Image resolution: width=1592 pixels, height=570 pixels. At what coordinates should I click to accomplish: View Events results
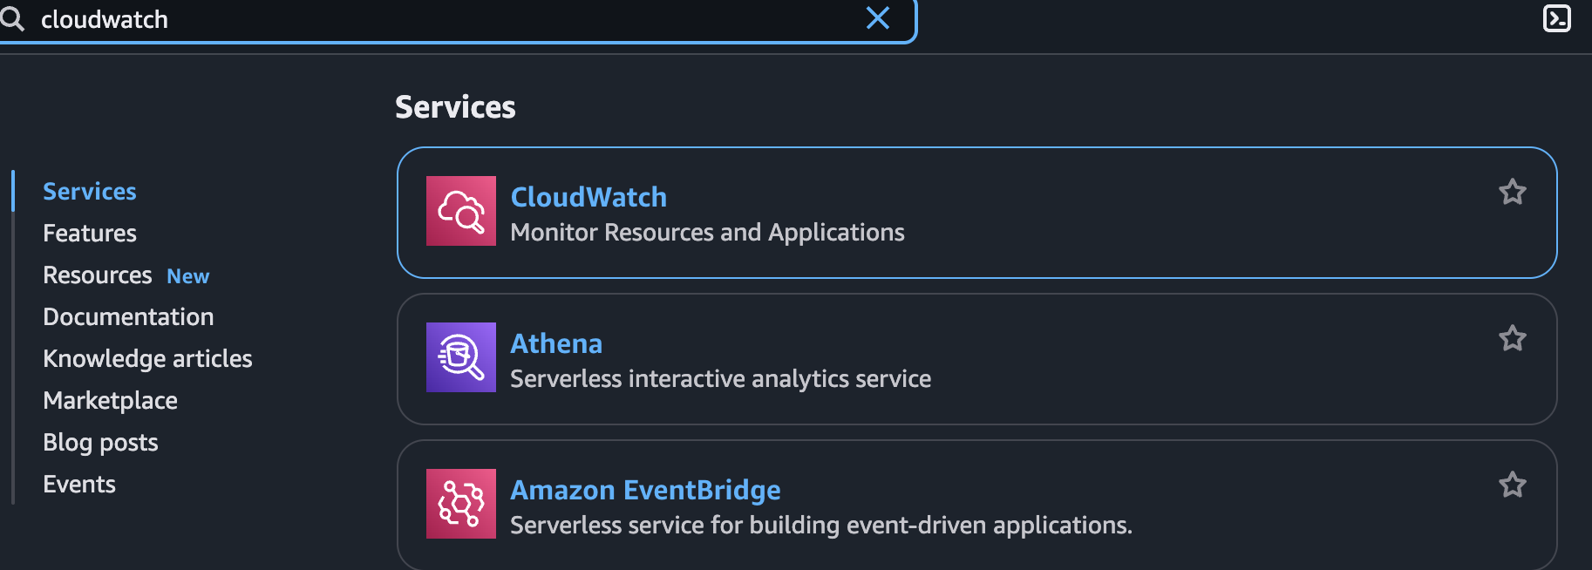(x=79, y=485)
